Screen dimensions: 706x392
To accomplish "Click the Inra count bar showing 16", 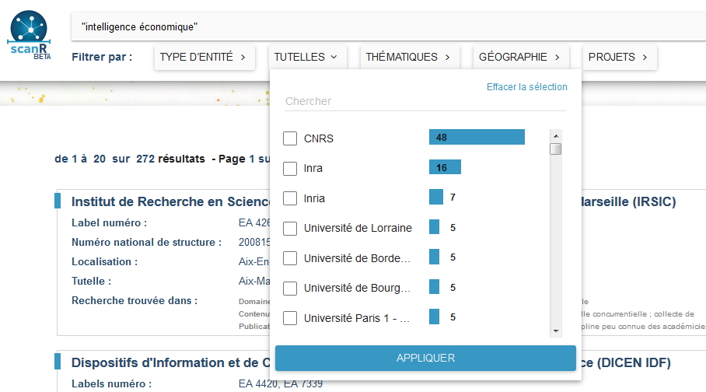I will (x=445, y=167).
